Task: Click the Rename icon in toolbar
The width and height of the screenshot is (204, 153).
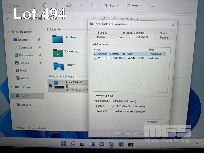Action: coord(68,5)
